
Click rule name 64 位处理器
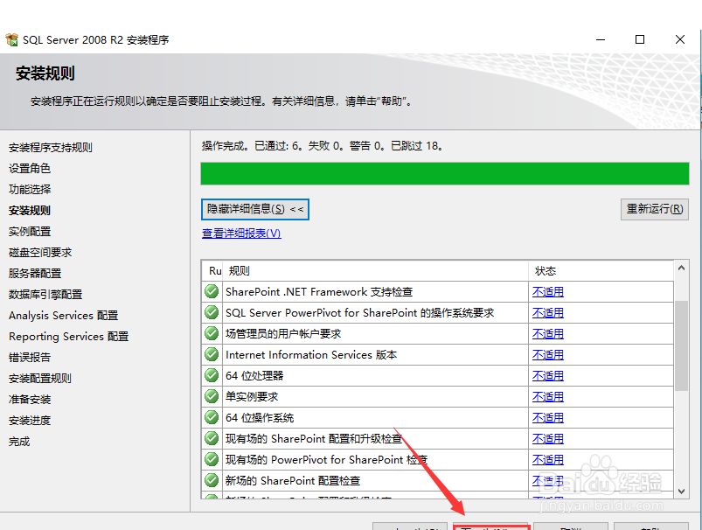(x=254, y=375)
